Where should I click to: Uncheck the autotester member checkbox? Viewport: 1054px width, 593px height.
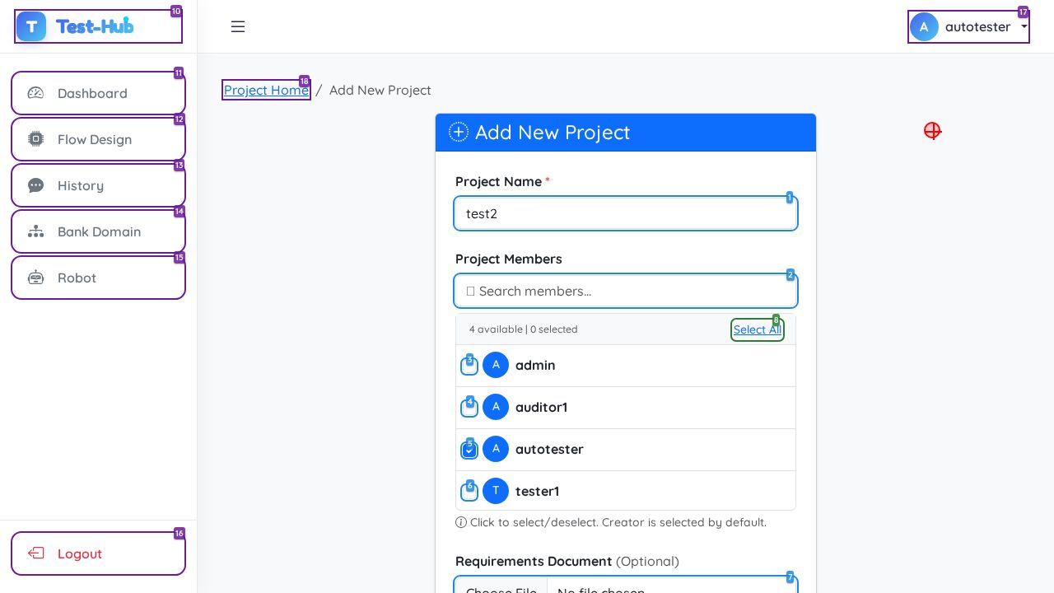[x=469, y=450]
